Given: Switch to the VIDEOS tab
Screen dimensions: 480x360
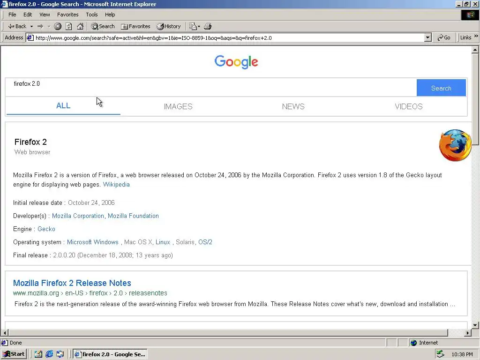Looking at the screenshot, I should [409, 106].
